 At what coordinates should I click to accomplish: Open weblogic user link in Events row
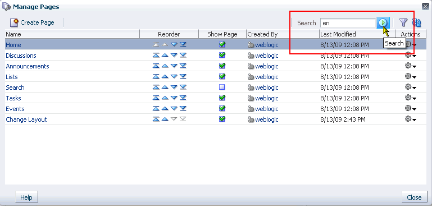coord(266,109)
